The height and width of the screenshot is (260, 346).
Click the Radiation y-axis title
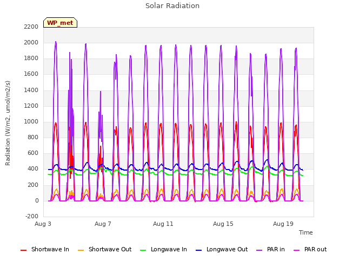[x=8, y=123]
